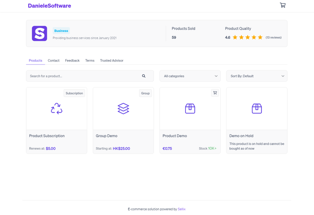Switch to the Feedback tab
The width and height of the screenshot is (314, 215).
[x=72, y=61]
